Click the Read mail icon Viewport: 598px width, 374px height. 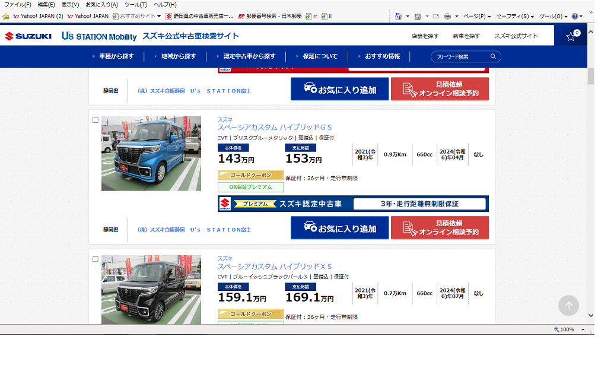[x=436, y=17]
